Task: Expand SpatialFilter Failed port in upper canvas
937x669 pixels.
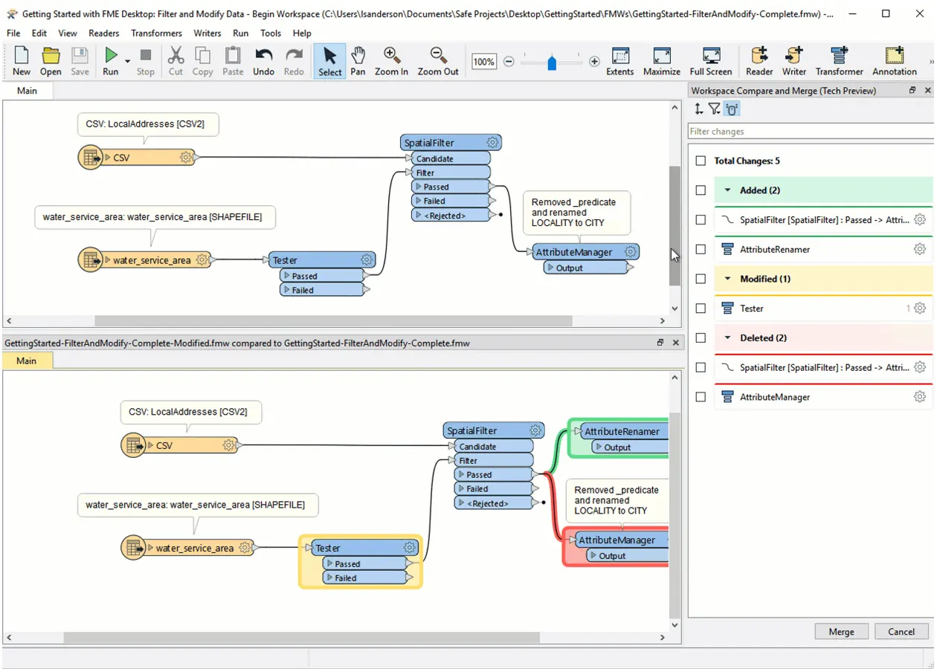Action: point(419,201)
